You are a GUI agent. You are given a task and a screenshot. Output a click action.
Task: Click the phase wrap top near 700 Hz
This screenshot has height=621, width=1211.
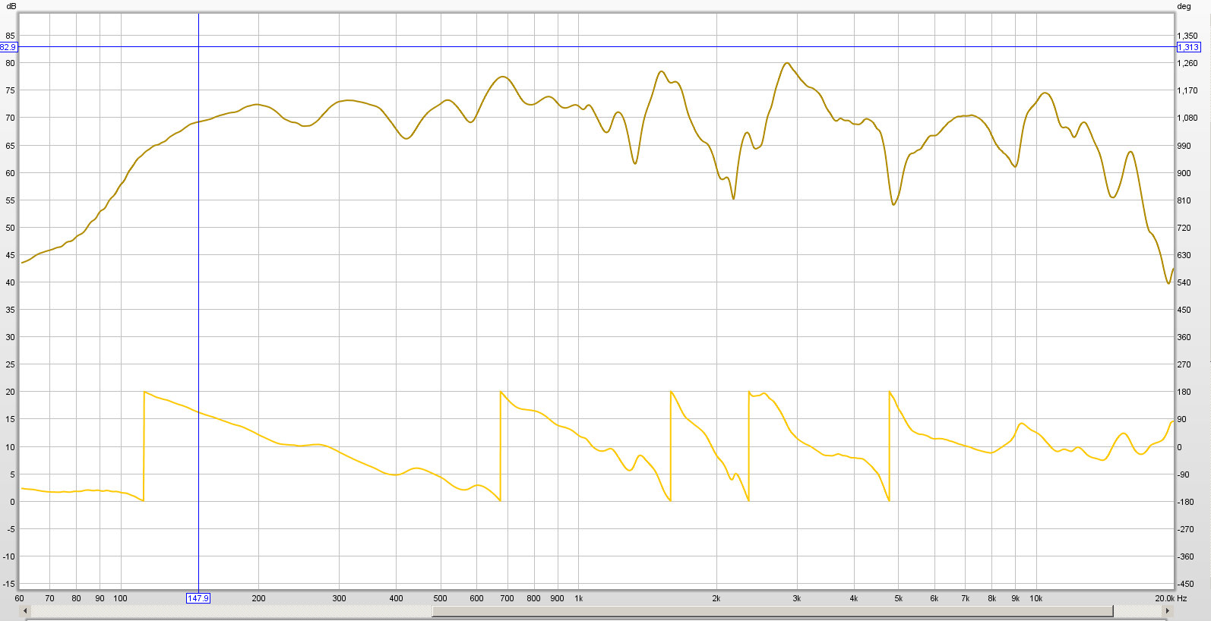pos(501,392)
